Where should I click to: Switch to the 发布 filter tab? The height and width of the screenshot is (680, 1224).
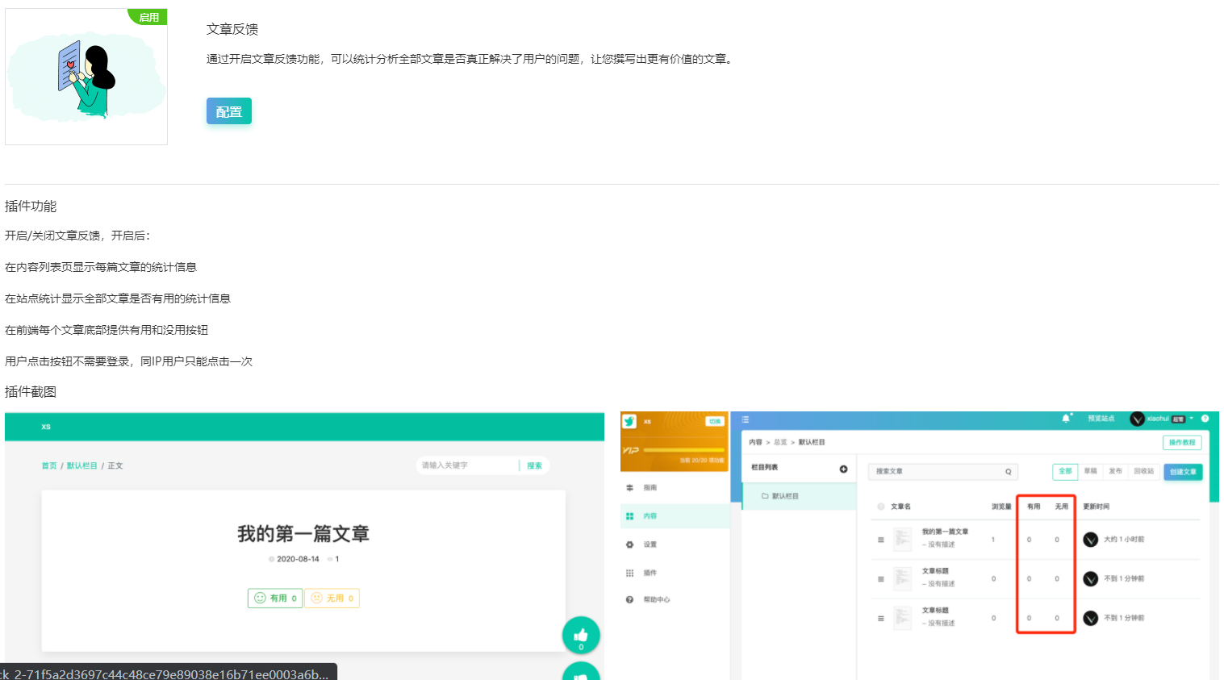point(1115,471)
